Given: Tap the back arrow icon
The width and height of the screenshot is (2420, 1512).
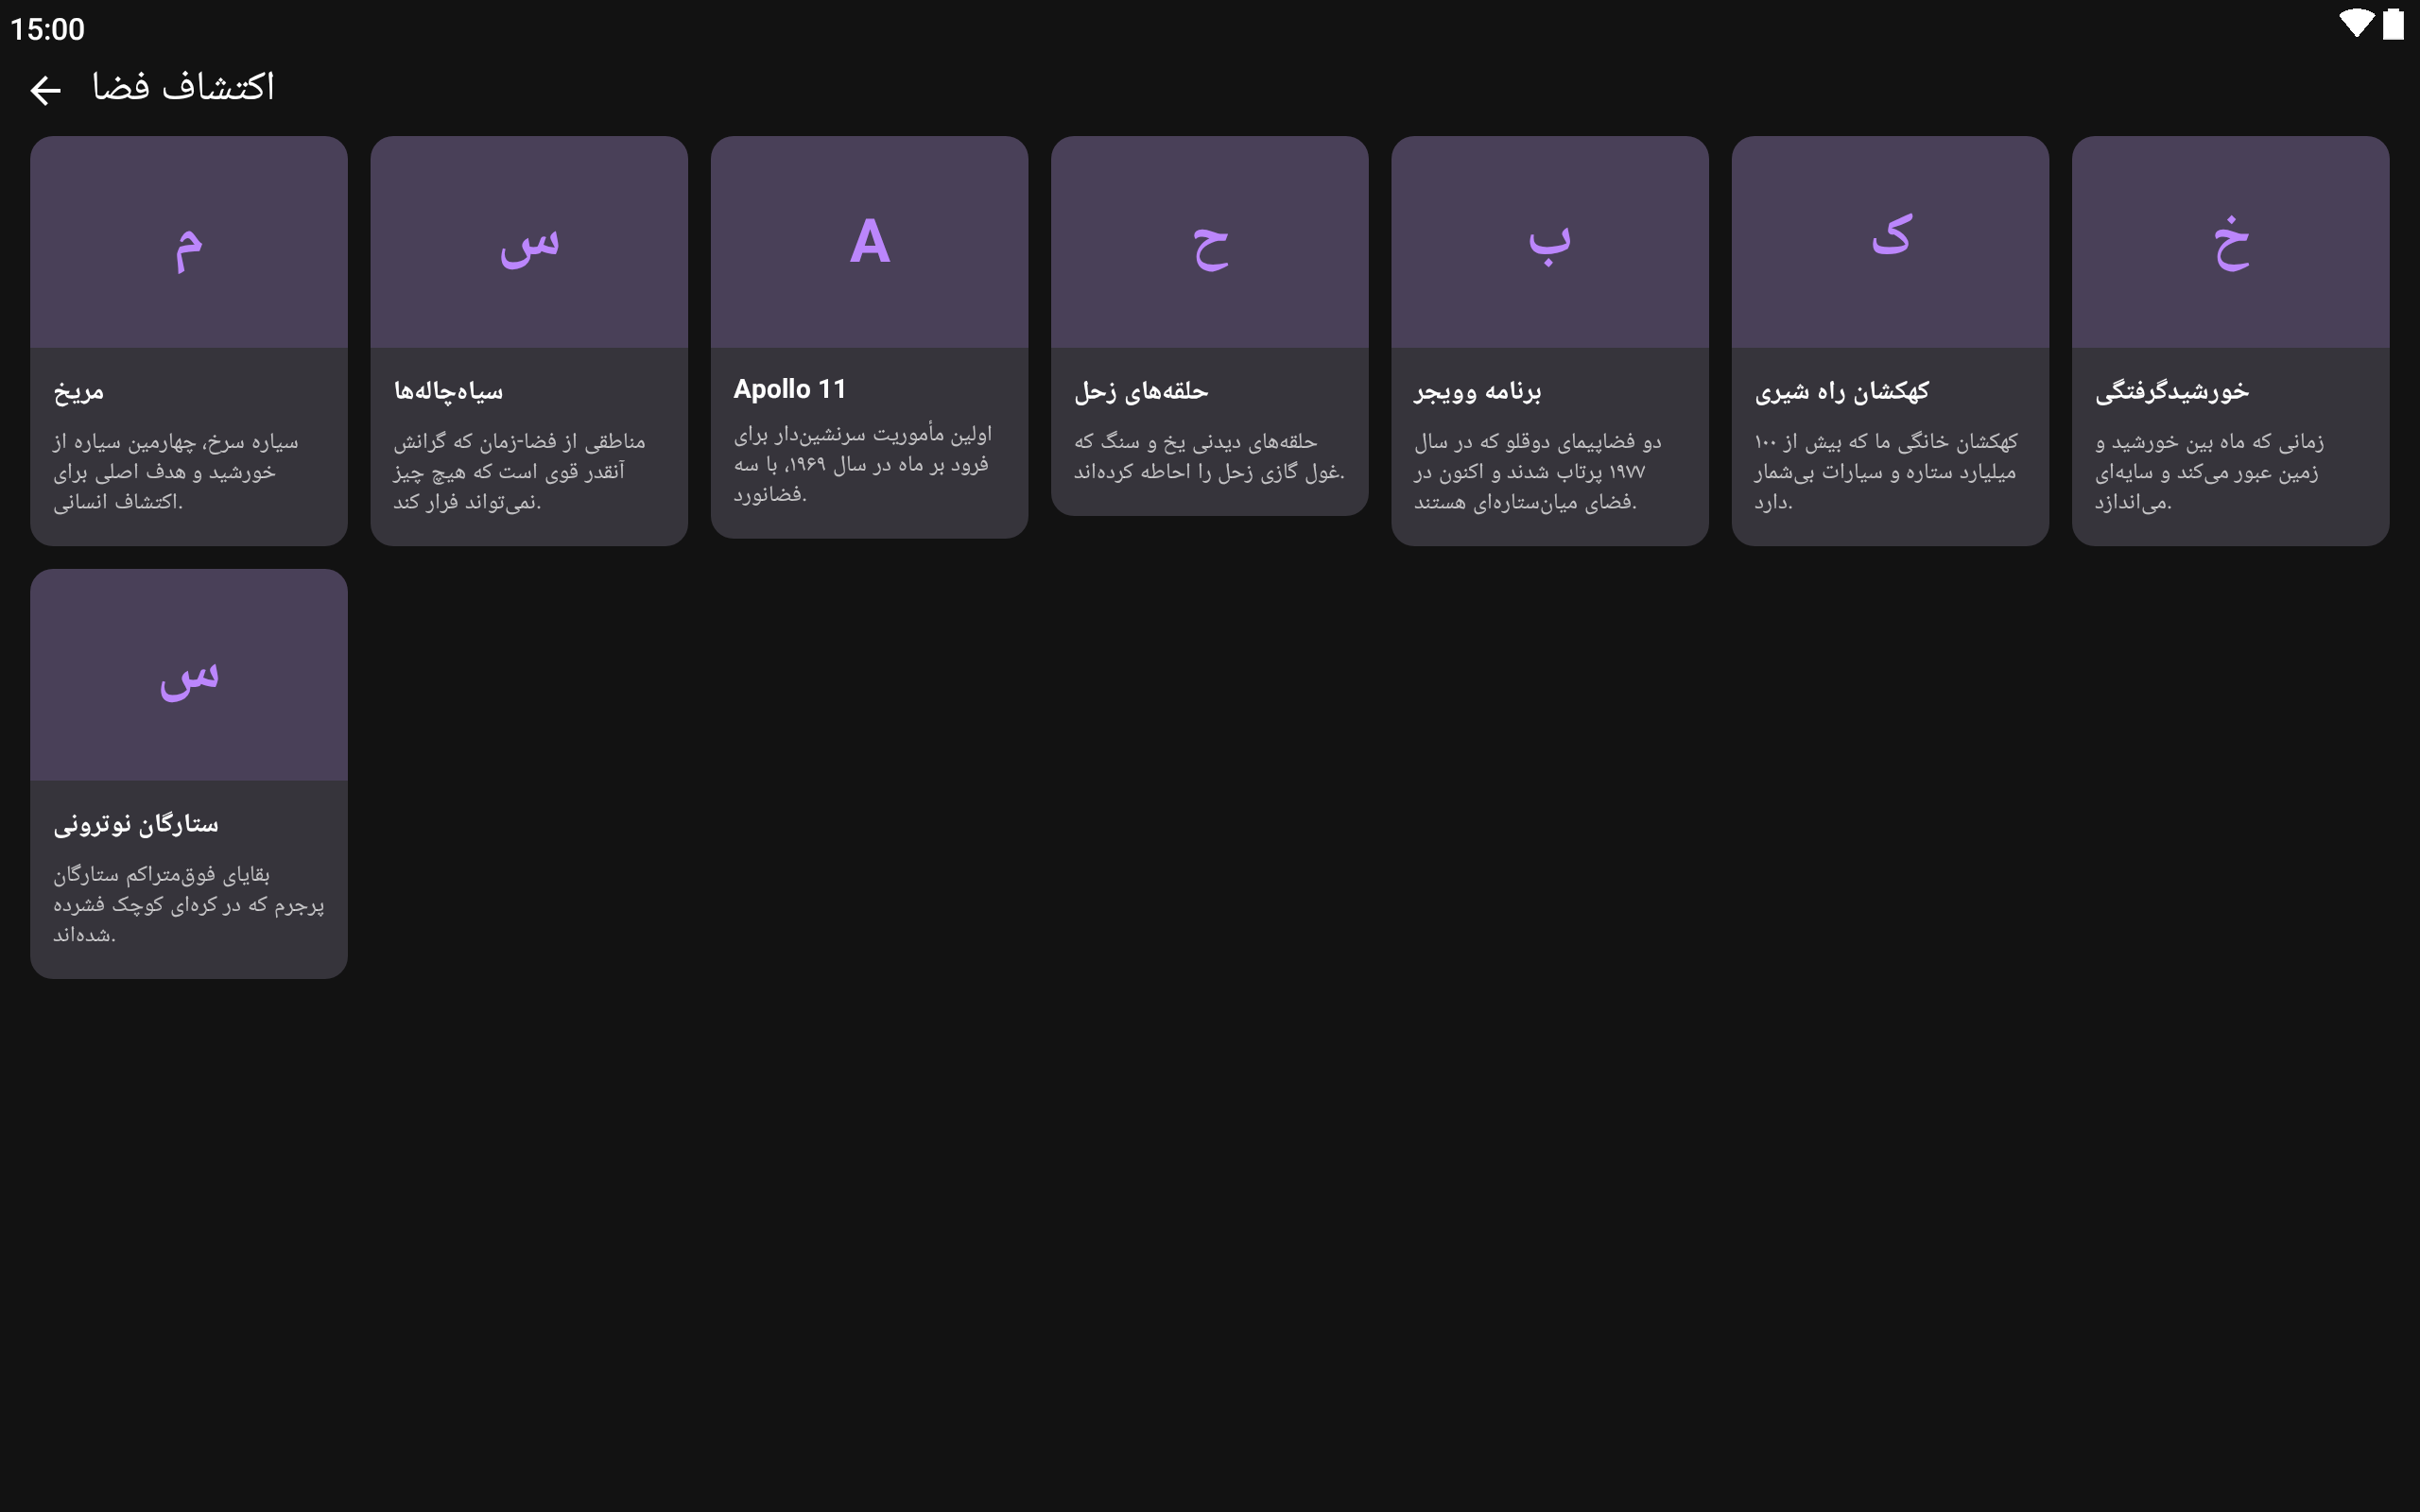Looking at the screenshot, I should [45, 90].
